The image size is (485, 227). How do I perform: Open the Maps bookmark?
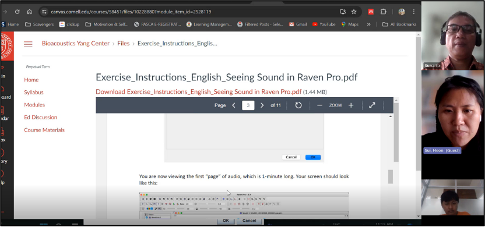click(x=350, y=24)
